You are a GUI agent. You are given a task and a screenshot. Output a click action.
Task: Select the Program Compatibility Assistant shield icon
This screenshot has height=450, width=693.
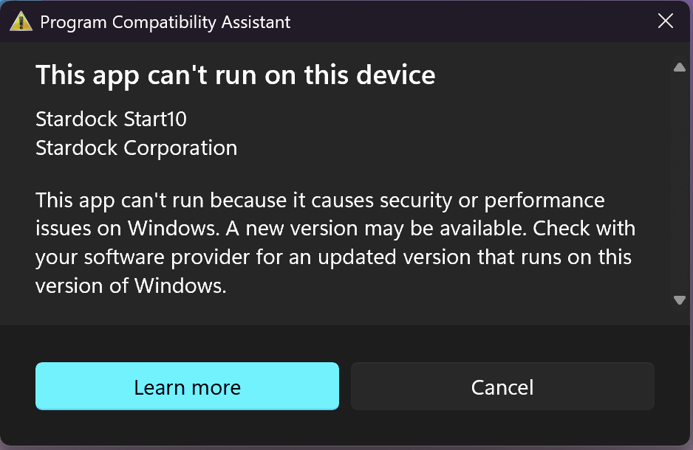20,21
